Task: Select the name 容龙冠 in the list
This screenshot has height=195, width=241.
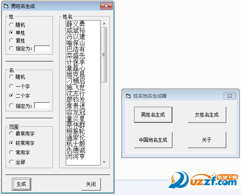Action: (76, 112)
